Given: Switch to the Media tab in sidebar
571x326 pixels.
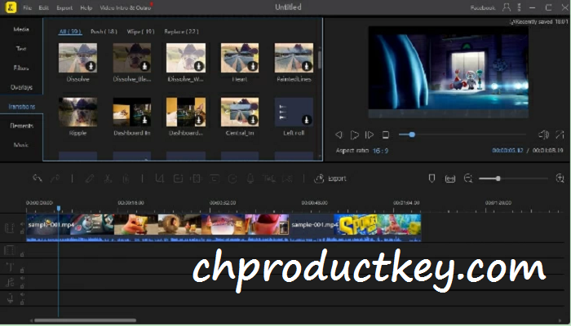Looking at the screenshot, I should [x=21, y=29].
